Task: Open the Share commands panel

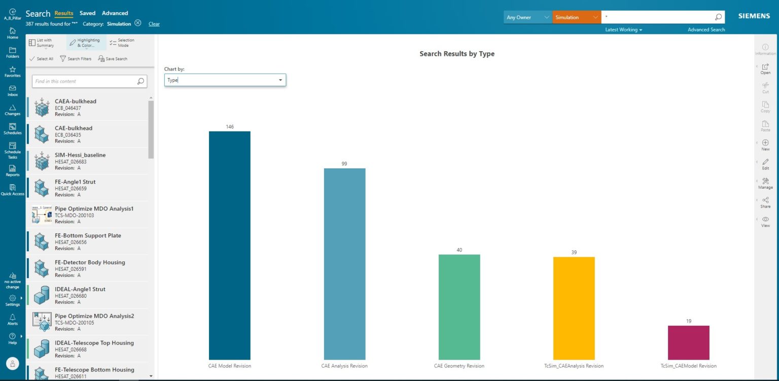Action: (x=765, y=202)
